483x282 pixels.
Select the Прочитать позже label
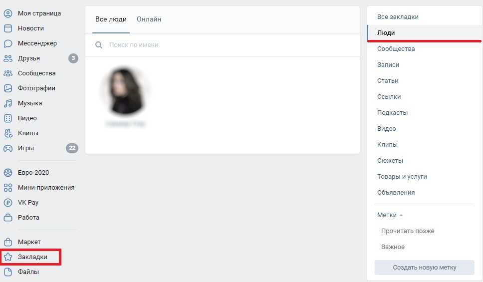(x=408, y=231)
